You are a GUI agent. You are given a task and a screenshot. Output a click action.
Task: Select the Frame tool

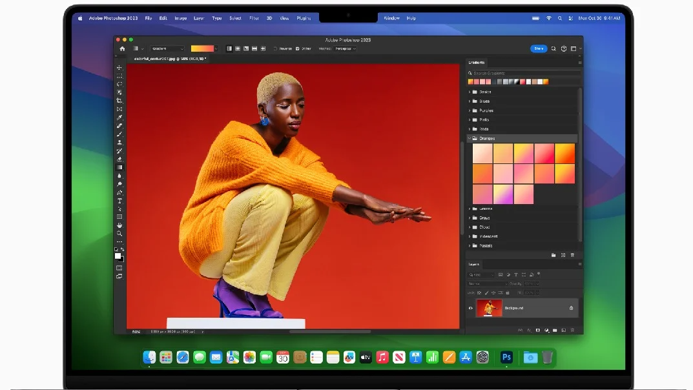119,109
